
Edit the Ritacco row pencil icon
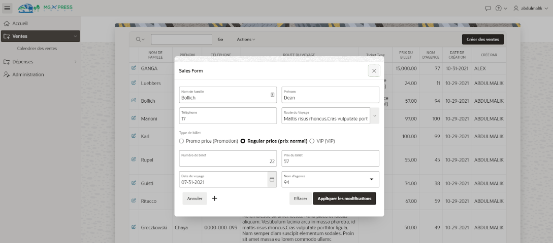coord(134,200)
